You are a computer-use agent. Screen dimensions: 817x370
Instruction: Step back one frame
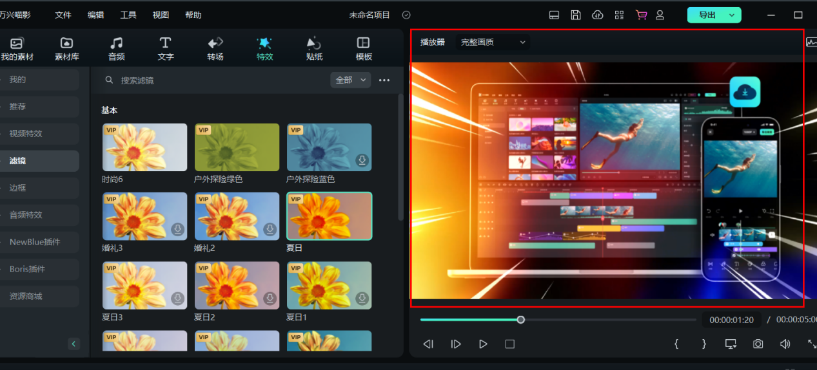click(x=428, y=344)
